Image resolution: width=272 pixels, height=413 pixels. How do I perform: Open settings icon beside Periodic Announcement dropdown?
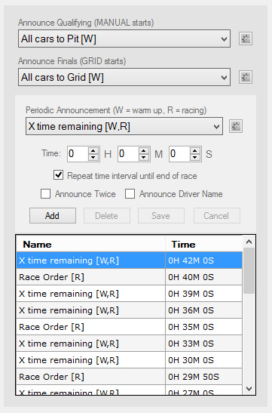[236, 126]
